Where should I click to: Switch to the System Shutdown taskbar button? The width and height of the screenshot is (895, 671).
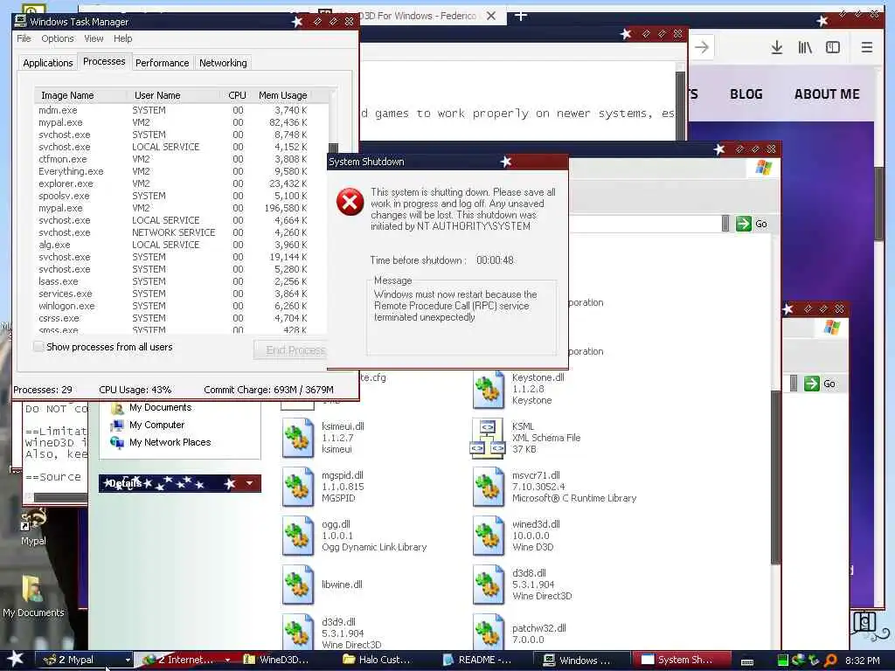click(683, 661)
